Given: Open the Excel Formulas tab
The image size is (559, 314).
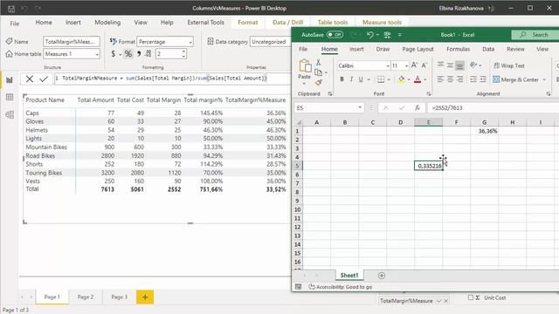Looking at the screenshot, I should (x=458, y=49).
